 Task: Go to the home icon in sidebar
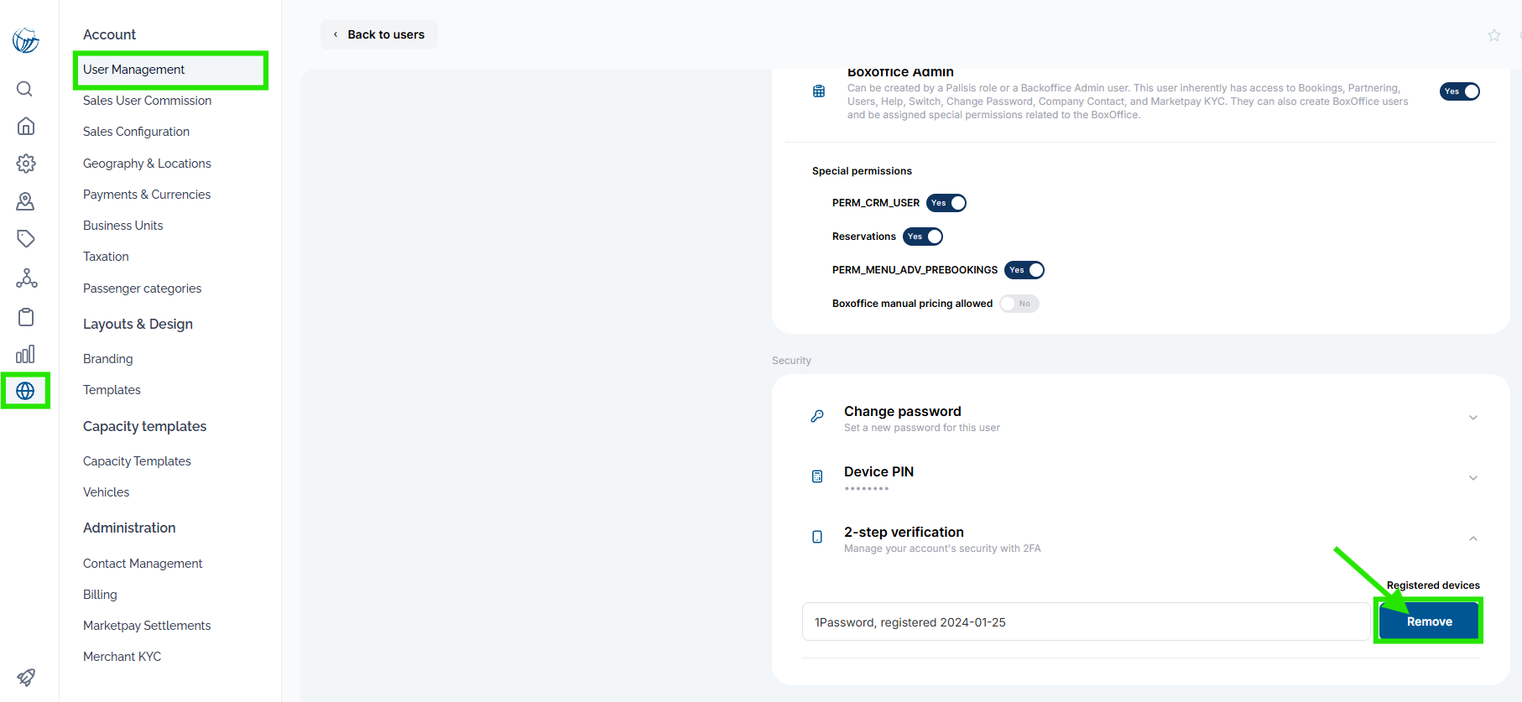point(26,126)
